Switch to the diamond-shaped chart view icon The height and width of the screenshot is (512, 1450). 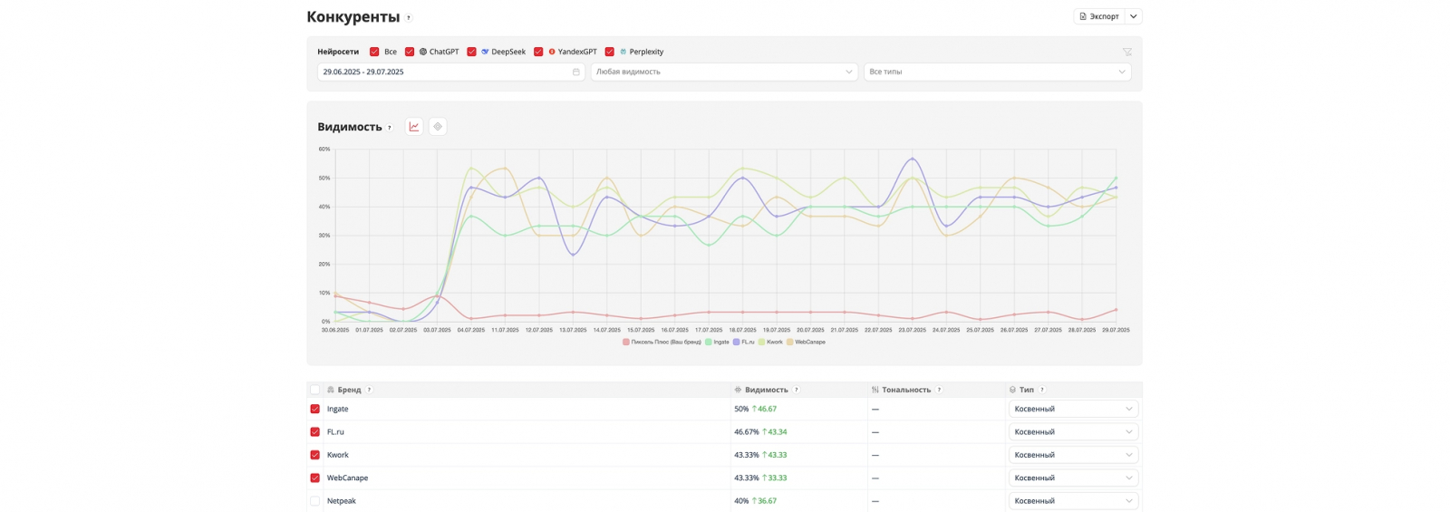[438, 127]
